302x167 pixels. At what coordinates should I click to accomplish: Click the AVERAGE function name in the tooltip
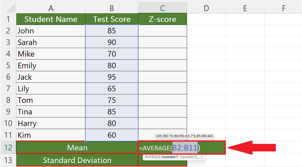tap(154, 157)
